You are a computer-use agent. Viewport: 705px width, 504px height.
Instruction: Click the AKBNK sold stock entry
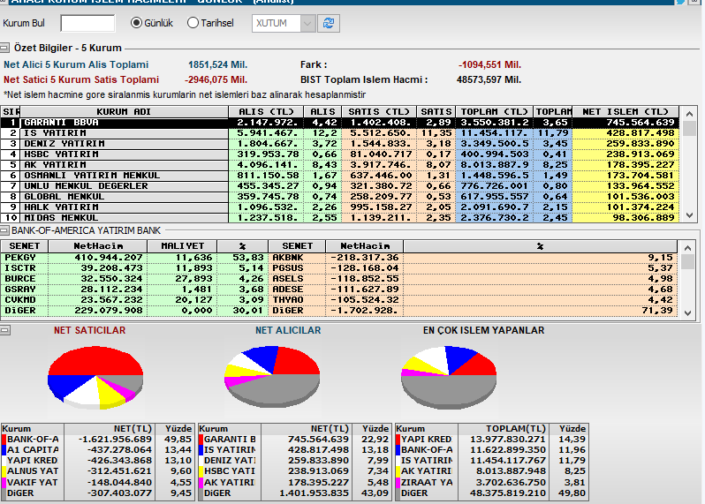(473, 258)
